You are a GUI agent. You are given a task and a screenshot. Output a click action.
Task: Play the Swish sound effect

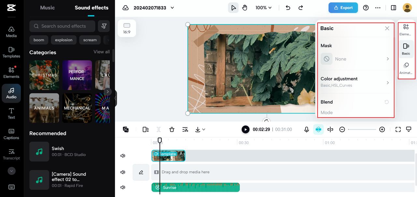click(39, 151)
